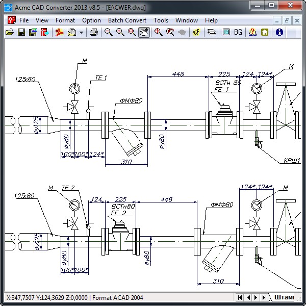The width and height of the screenshot is (306, 306).
Task: Toggle the BG background color button
Action: click(238, 32)
